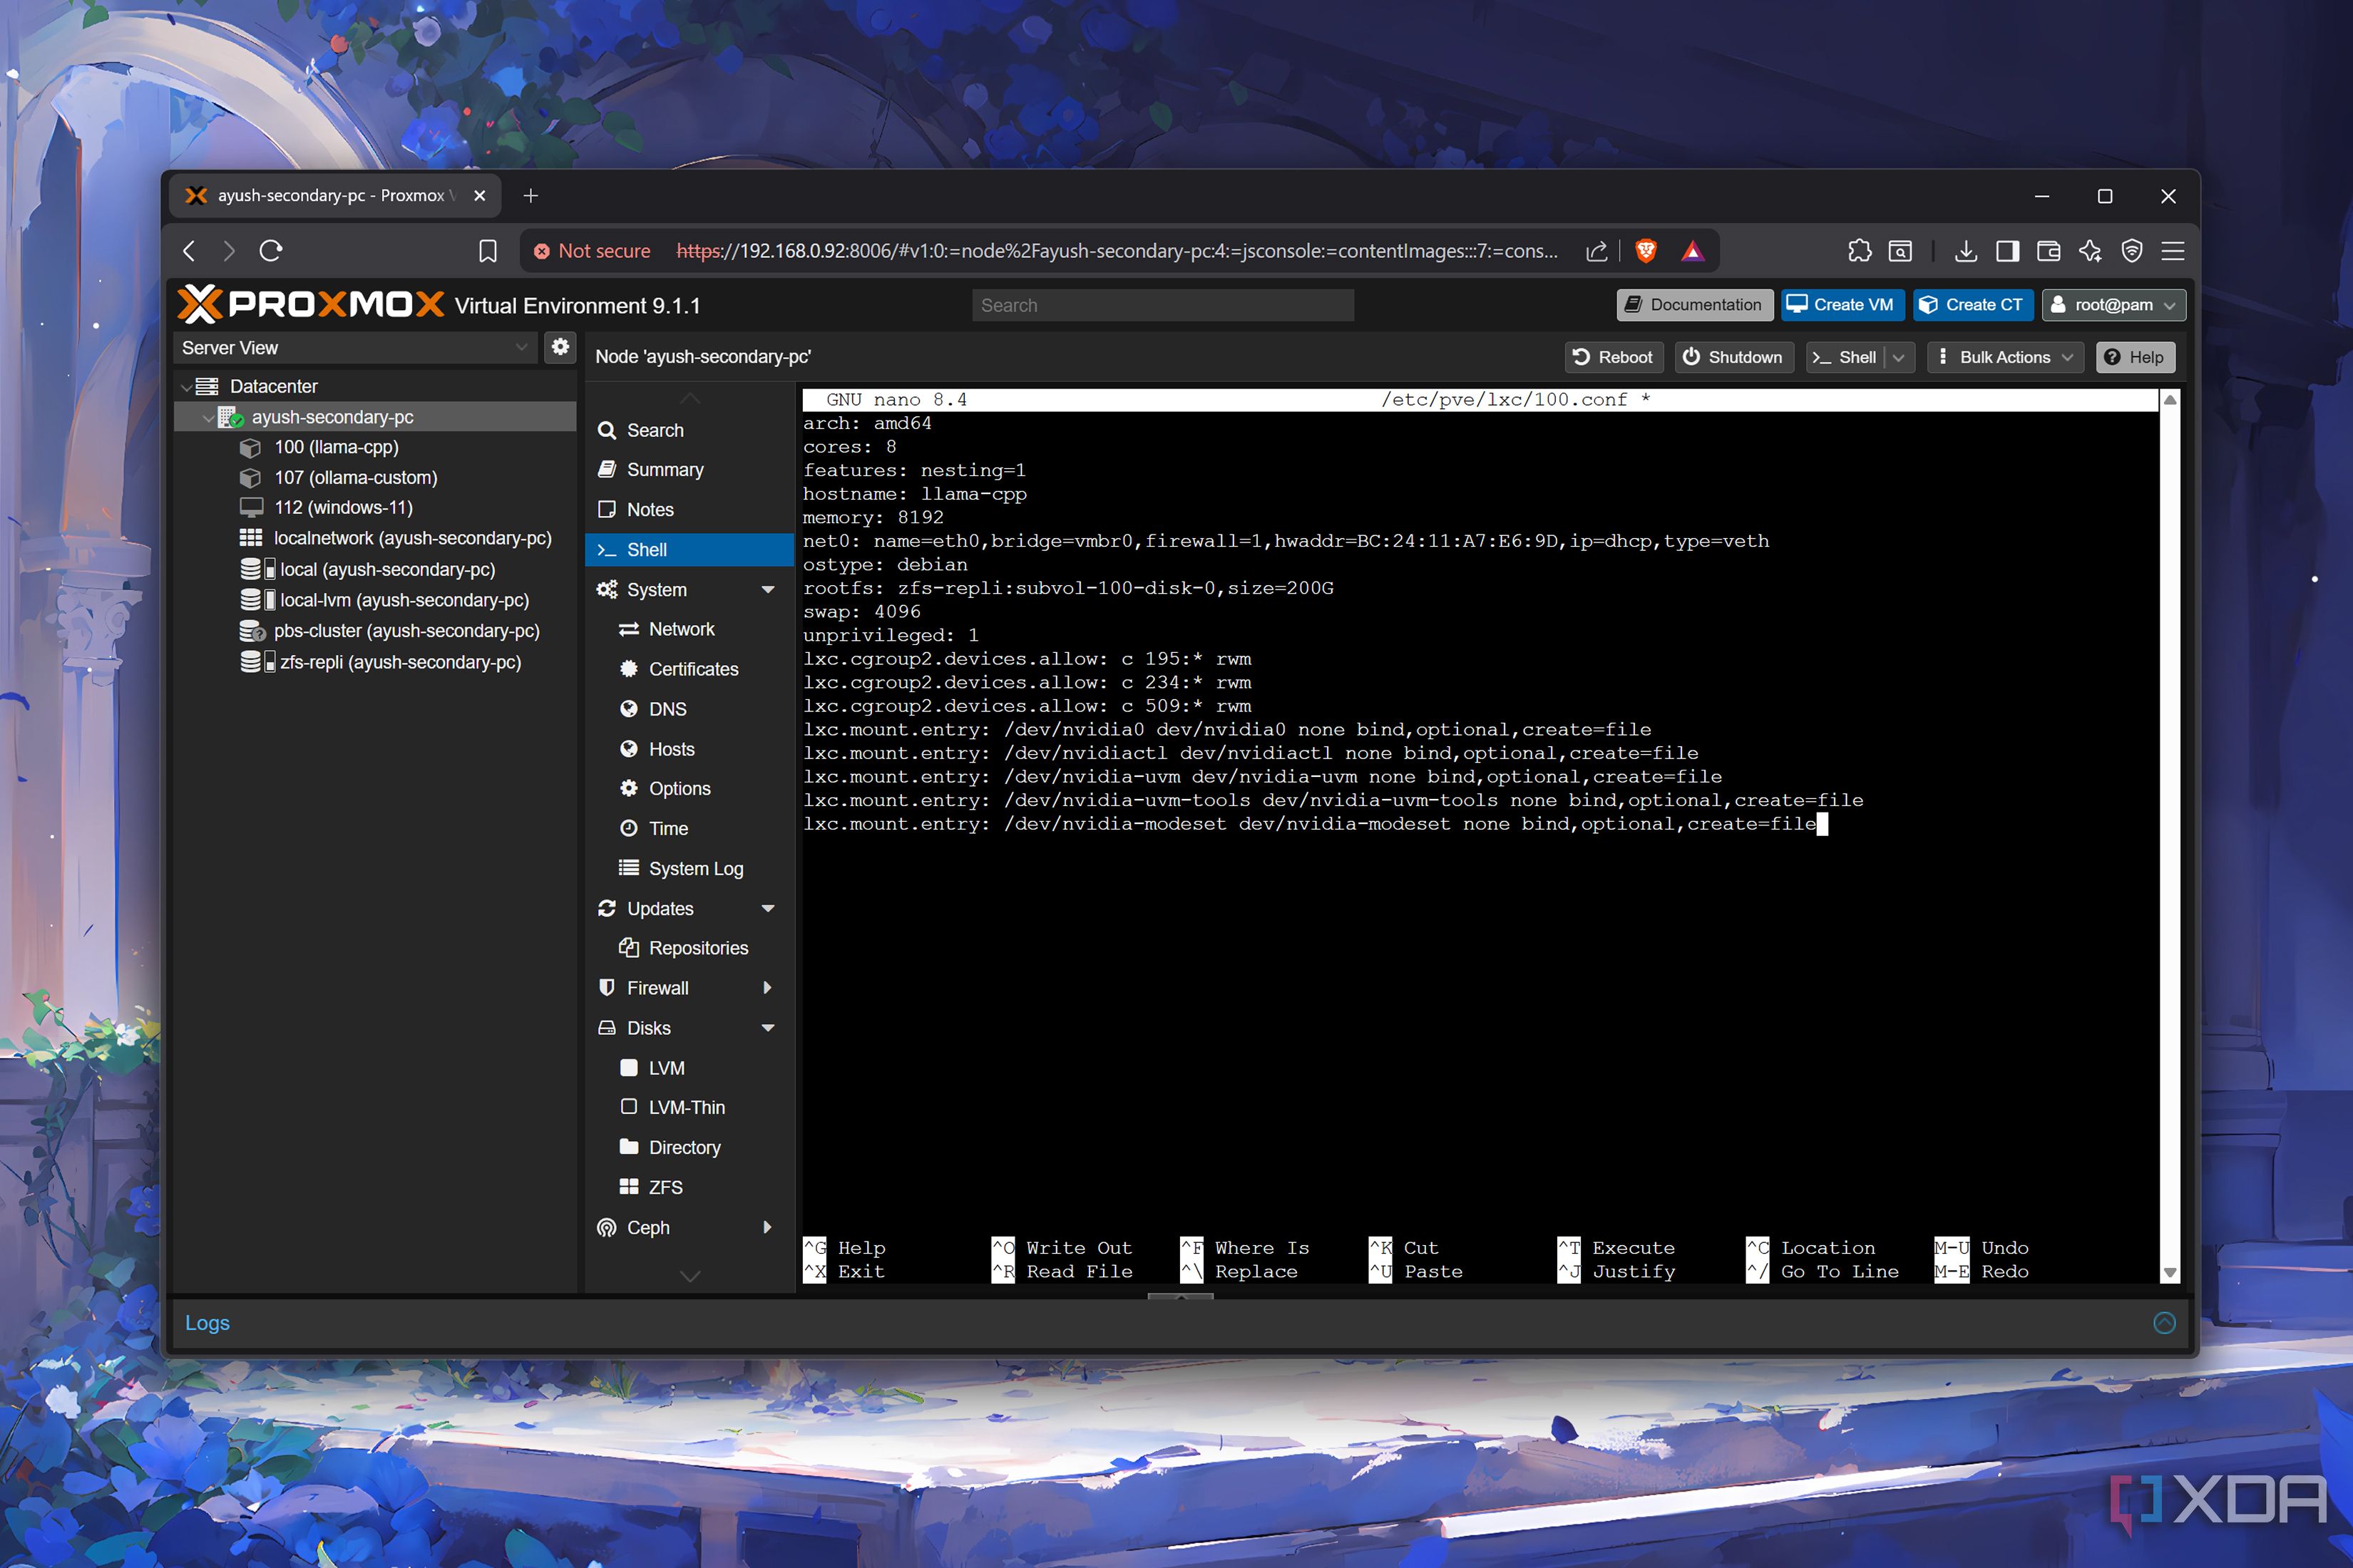Open the Server View settings gear

[560, 347]
